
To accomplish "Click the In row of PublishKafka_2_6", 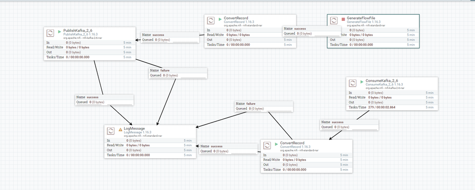I will pyautogui.click(x=90, y=42).
